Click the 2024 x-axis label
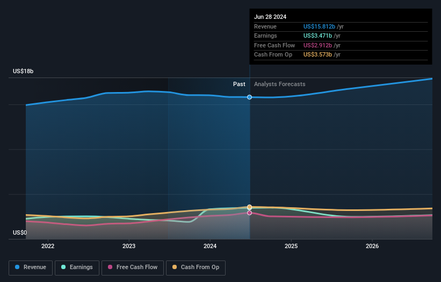 coord(210,246)
